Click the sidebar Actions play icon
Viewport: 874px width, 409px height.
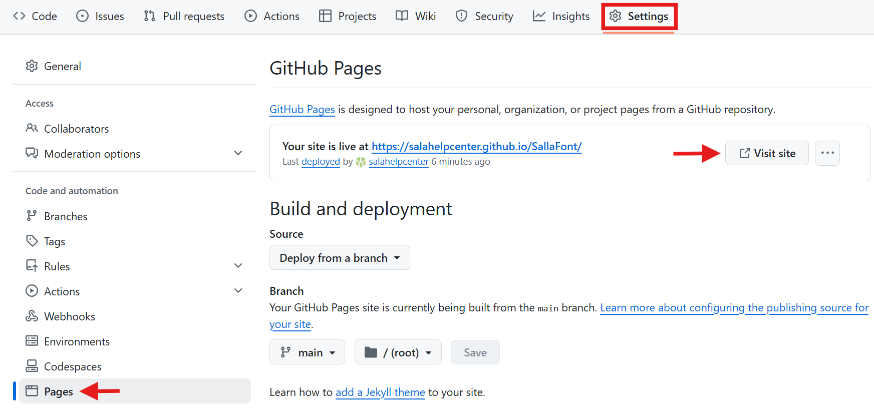[x=32, y=291]
